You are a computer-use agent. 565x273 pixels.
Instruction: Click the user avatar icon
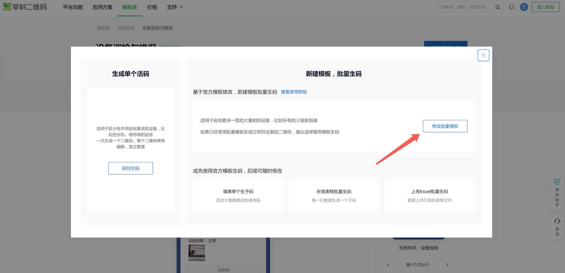tap(524, 7)
